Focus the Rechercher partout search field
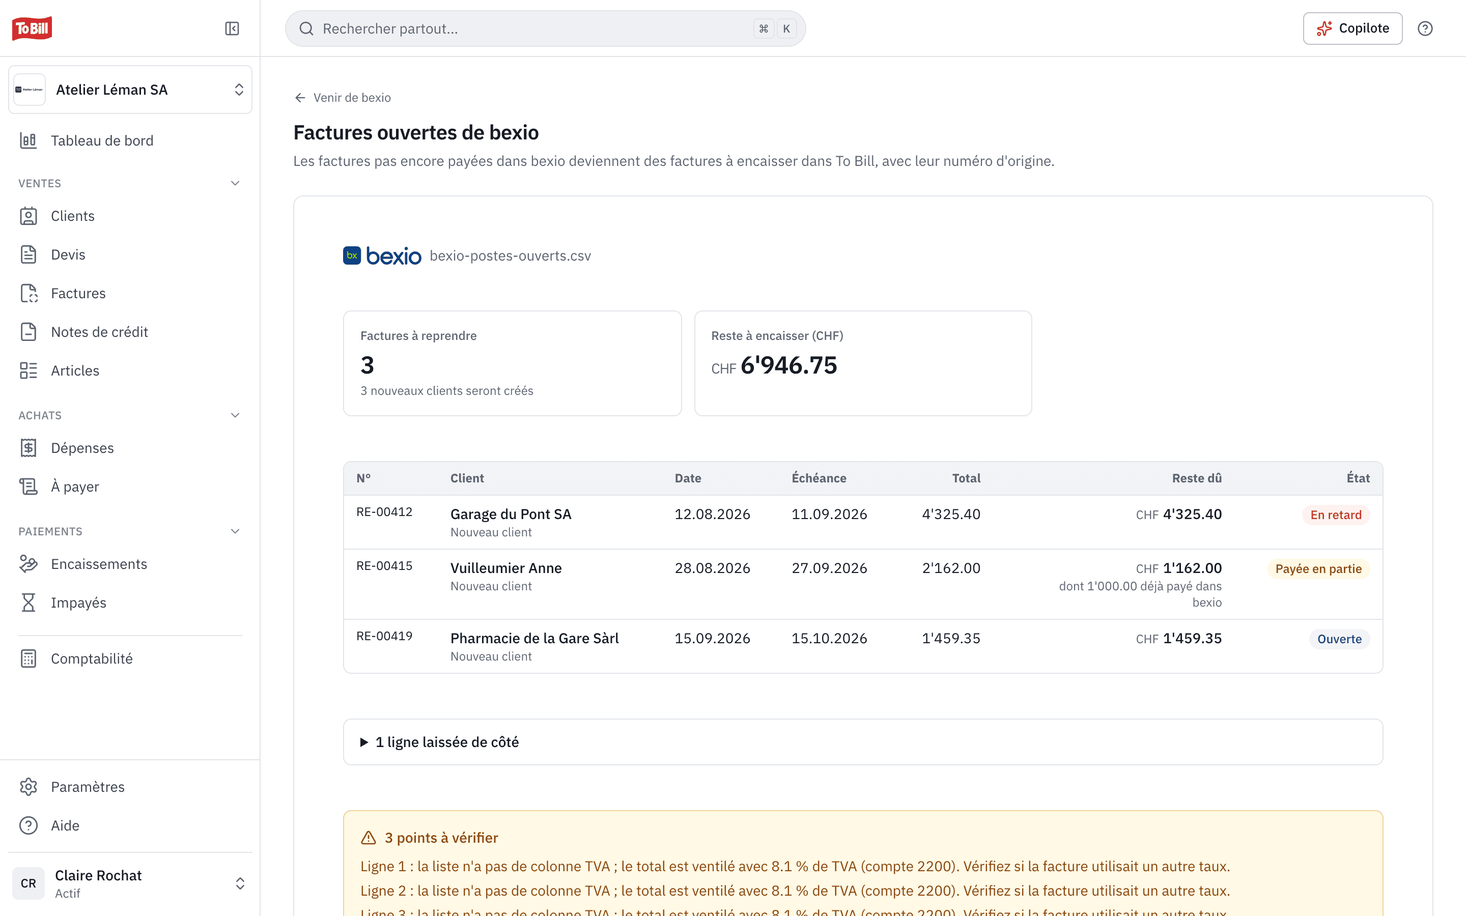The image size is (1466, 916). click(x=545, y=28)
